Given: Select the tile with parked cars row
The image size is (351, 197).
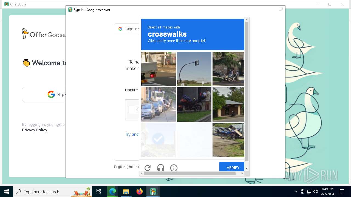Looking at the screenshot, I should pos(158,105).
